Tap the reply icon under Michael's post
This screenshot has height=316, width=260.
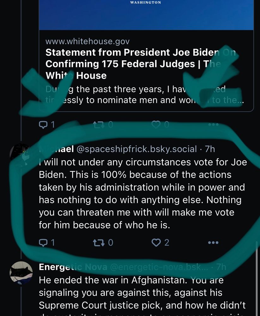[43, 242]
